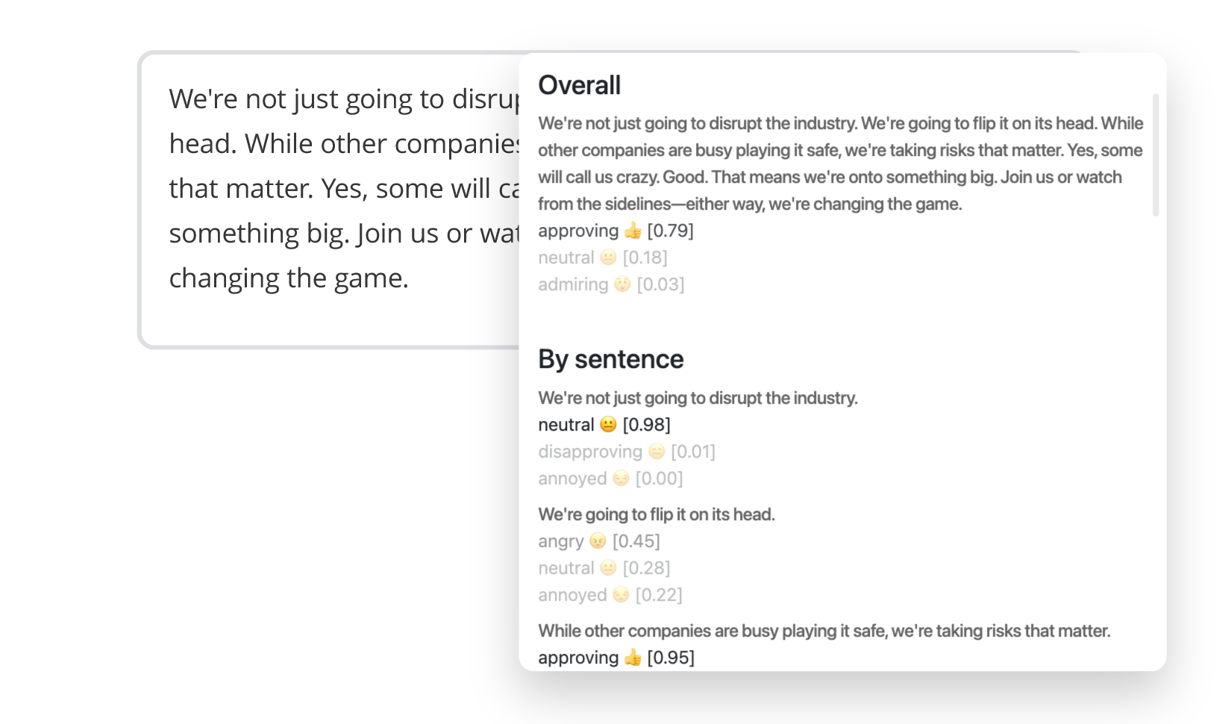Image resolution: width=1231 pixels, height=724 pixels.
Task: Expand the disapproving row under first sentence
Action: [x=589, y=451]
